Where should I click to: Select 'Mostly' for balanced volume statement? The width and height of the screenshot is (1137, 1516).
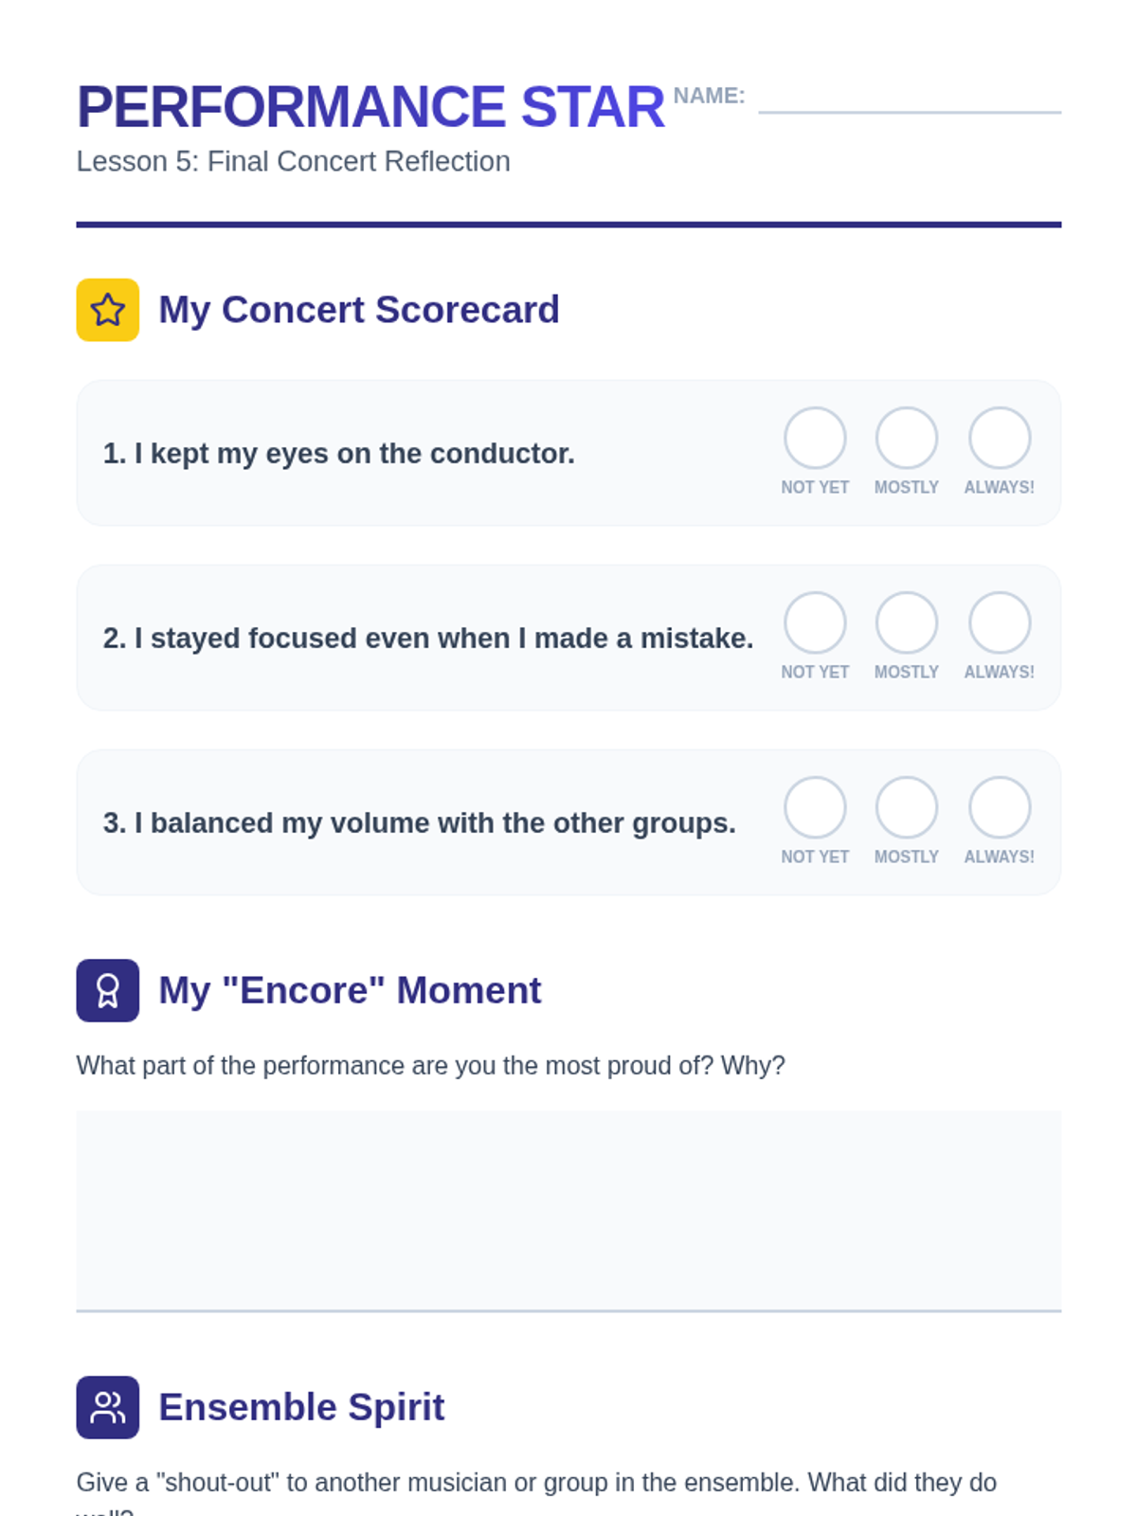[906, 807]
